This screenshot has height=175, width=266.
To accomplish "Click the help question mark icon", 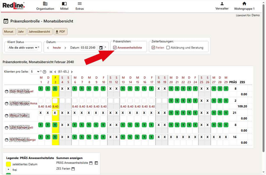I will click(44, 72).
